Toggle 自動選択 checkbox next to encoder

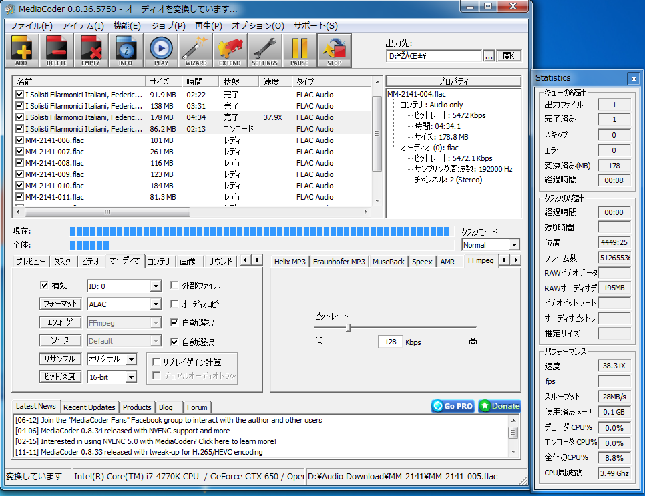(x=174, y=322)
